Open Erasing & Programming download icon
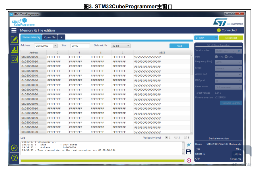 [14, 49]
